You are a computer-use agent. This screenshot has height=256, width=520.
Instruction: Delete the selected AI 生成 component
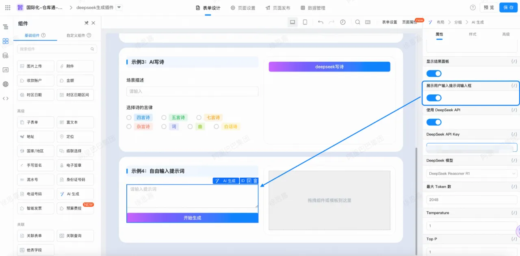256,181
